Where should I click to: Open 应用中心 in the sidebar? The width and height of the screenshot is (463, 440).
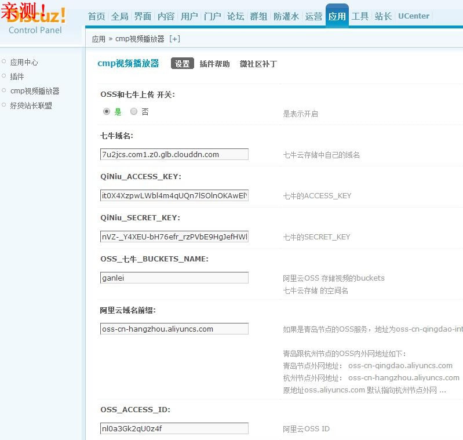[24, 62]
